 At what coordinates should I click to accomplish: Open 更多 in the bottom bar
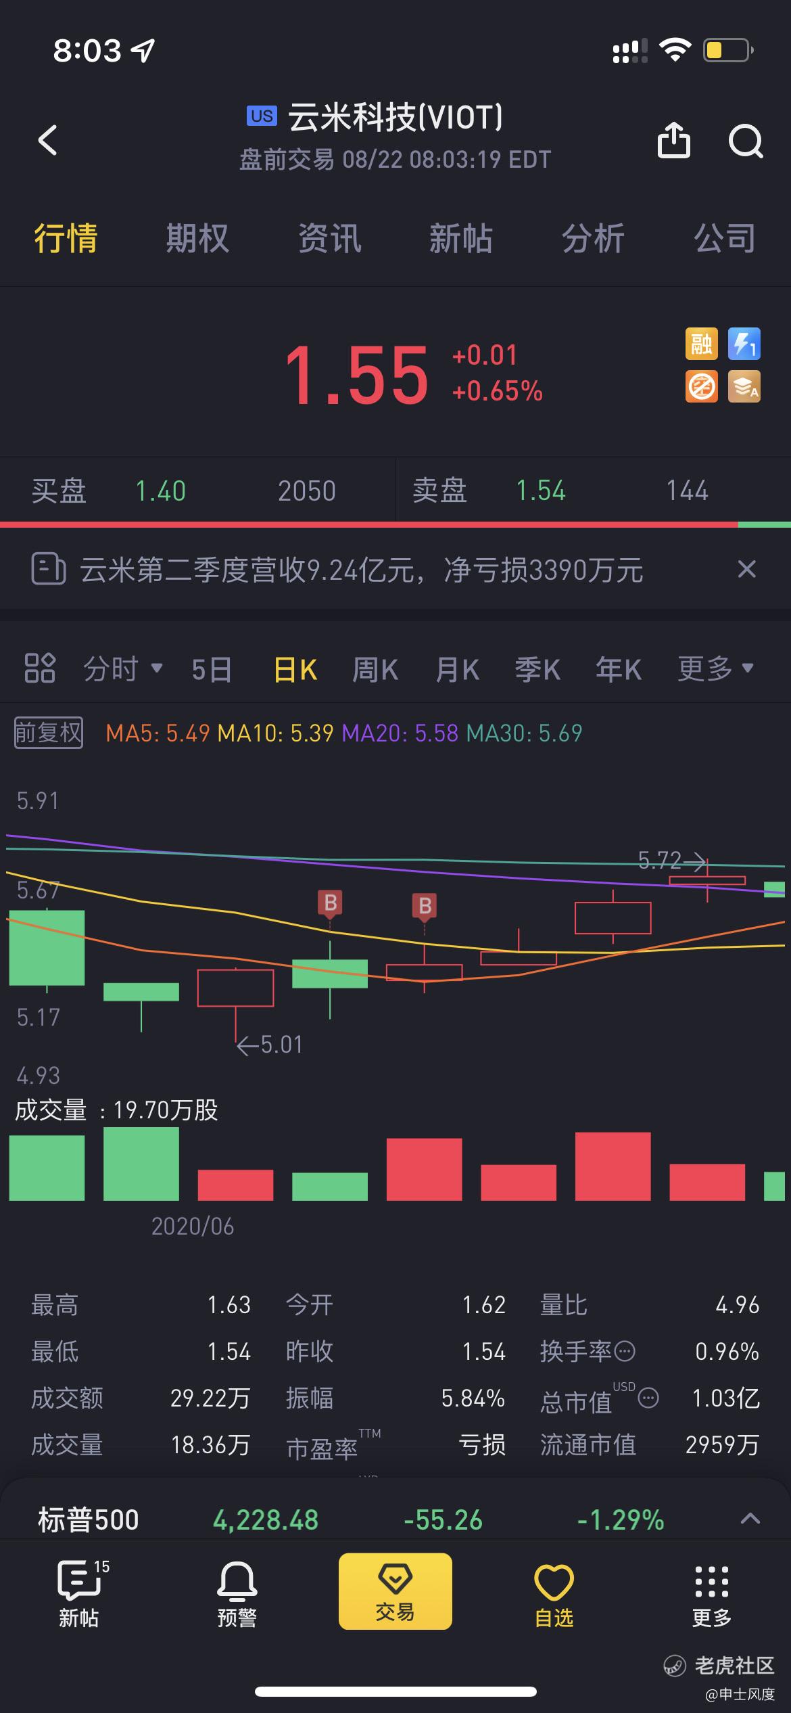click(x=712, y=1595)
